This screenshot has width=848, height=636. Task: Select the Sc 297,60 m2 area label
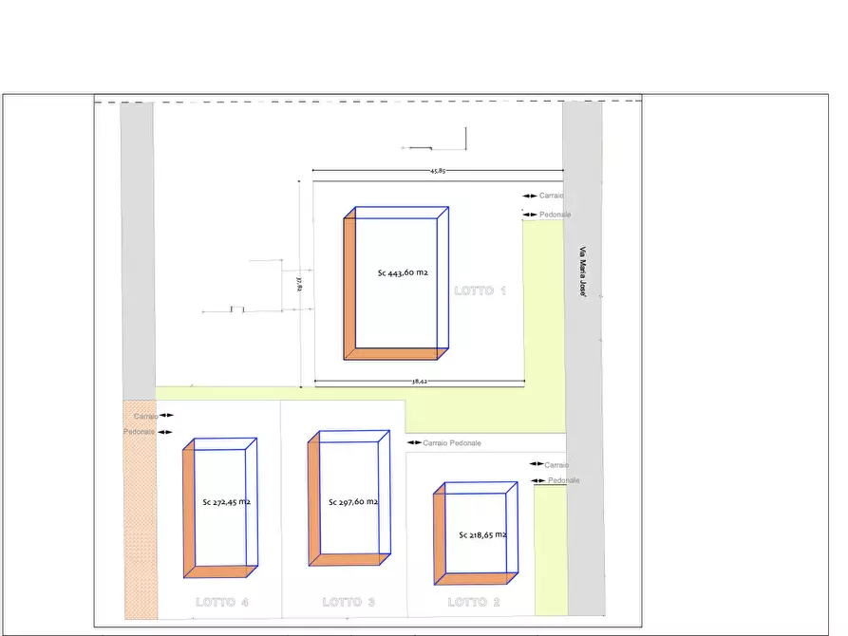353,502
